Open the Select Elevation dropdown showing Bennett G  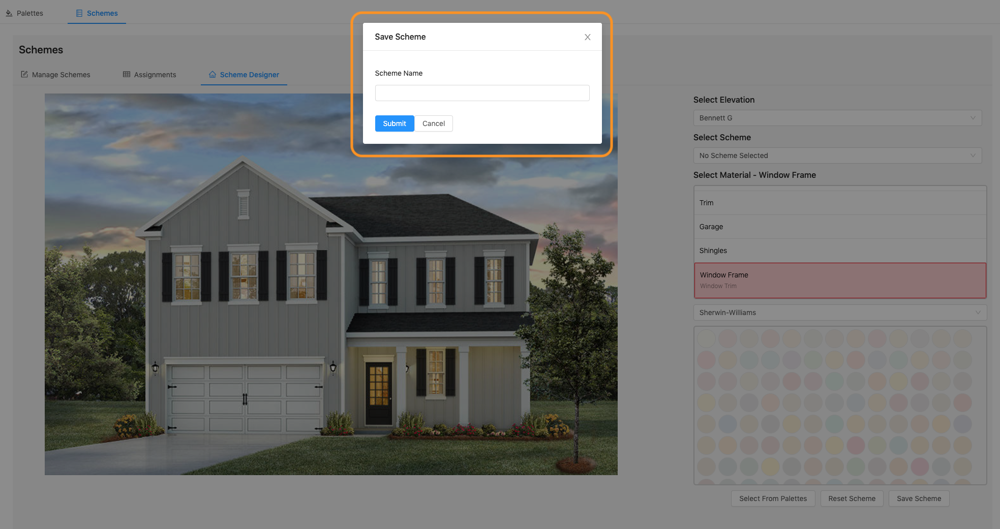coord(838,117)
